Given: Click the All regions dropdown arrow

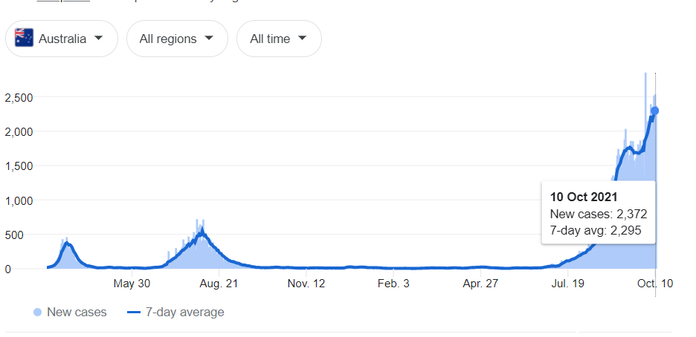Looking at the screenshot, I should coord(209,38).
